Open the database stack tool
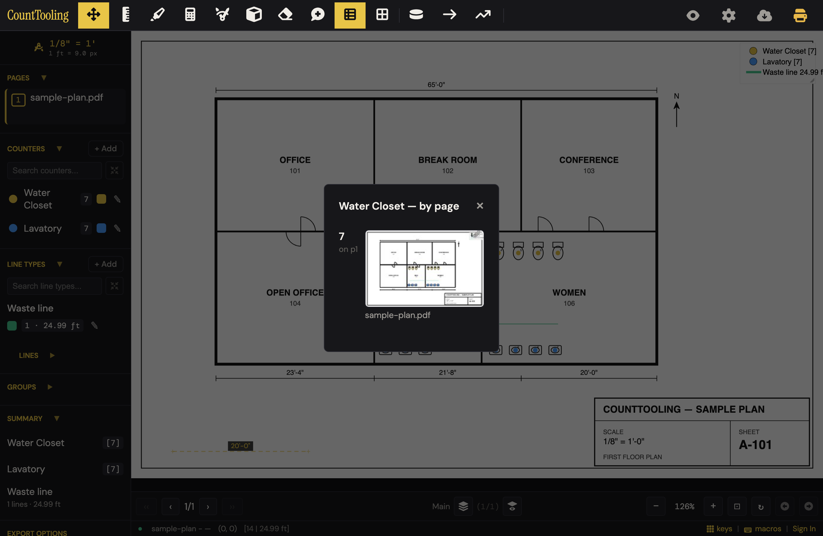This screenshot has height=536, width=823. click(x=416, y=15)
